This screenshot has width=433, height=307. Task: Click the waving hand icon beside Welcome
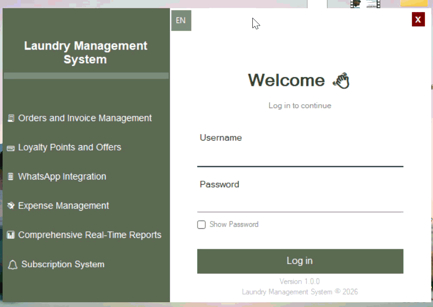[x=341, y=80]
